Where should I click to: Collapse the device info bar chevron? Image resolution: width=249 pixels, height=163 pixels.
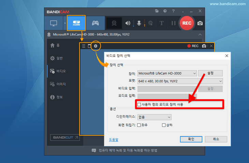click(x=200, y=34)
